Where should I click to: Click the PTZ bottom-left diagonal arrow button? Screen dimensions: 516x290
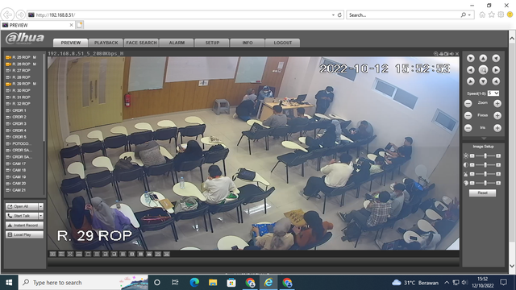[x=470, y=81]
